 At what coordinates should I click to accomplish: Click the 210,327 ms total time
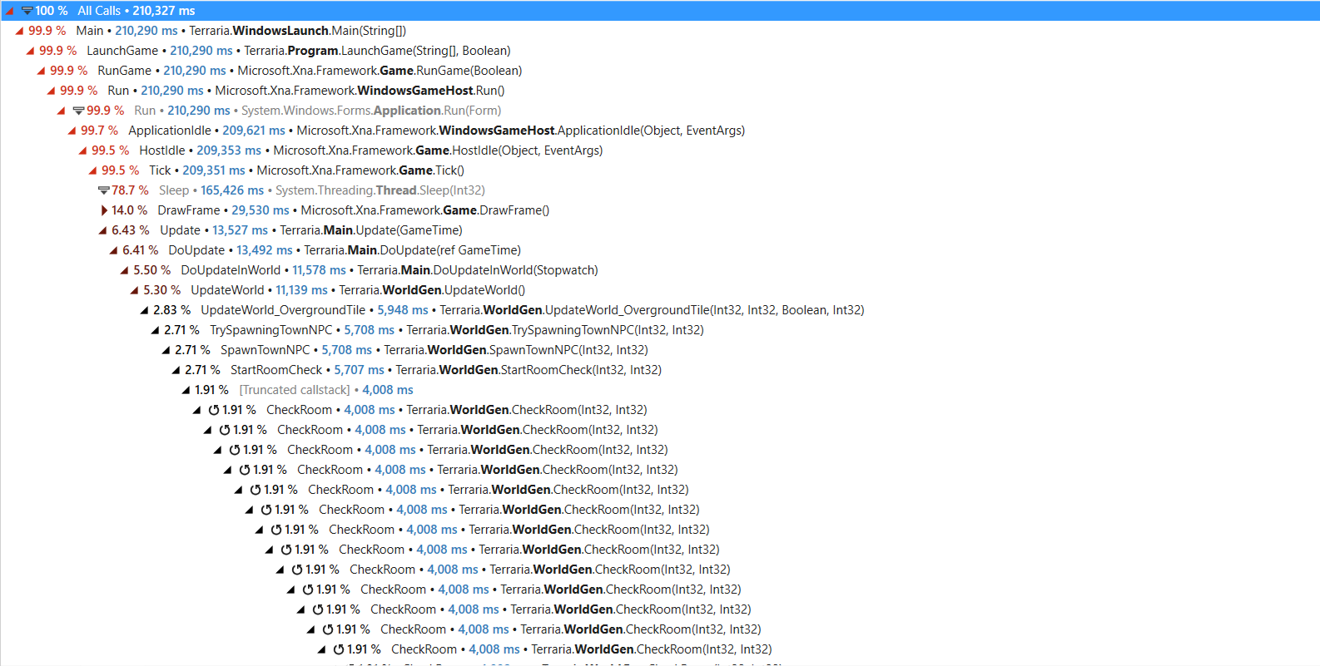click(x=164, y=11)
